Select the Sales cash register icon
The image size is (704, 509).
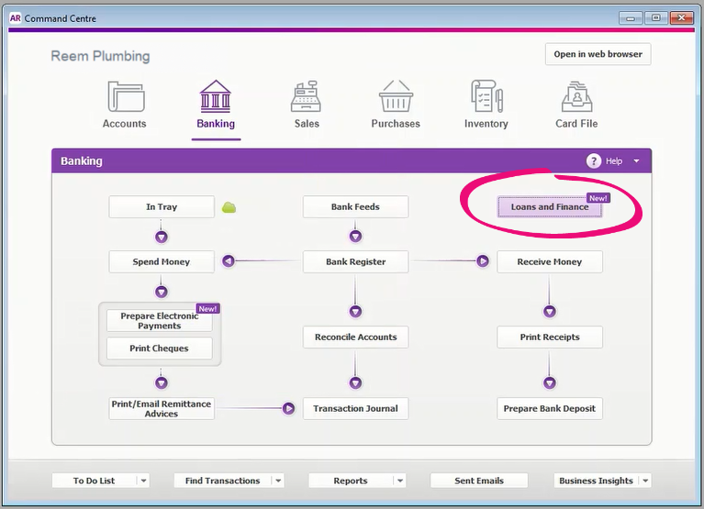pyautogui.click(x=307, y=97)
